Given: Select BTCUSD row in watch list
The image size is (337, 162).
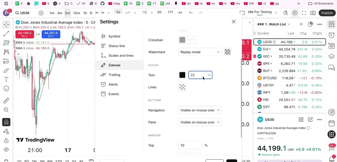Looking at the screenshot, I should click(290, 78).
